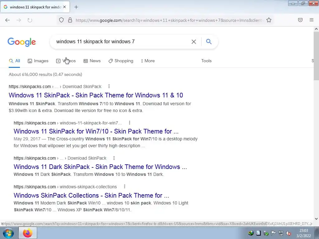The height and width of the screenshot is (239, 319).
Task: Switch to the Images tab
Action: (x=38, y=61)
